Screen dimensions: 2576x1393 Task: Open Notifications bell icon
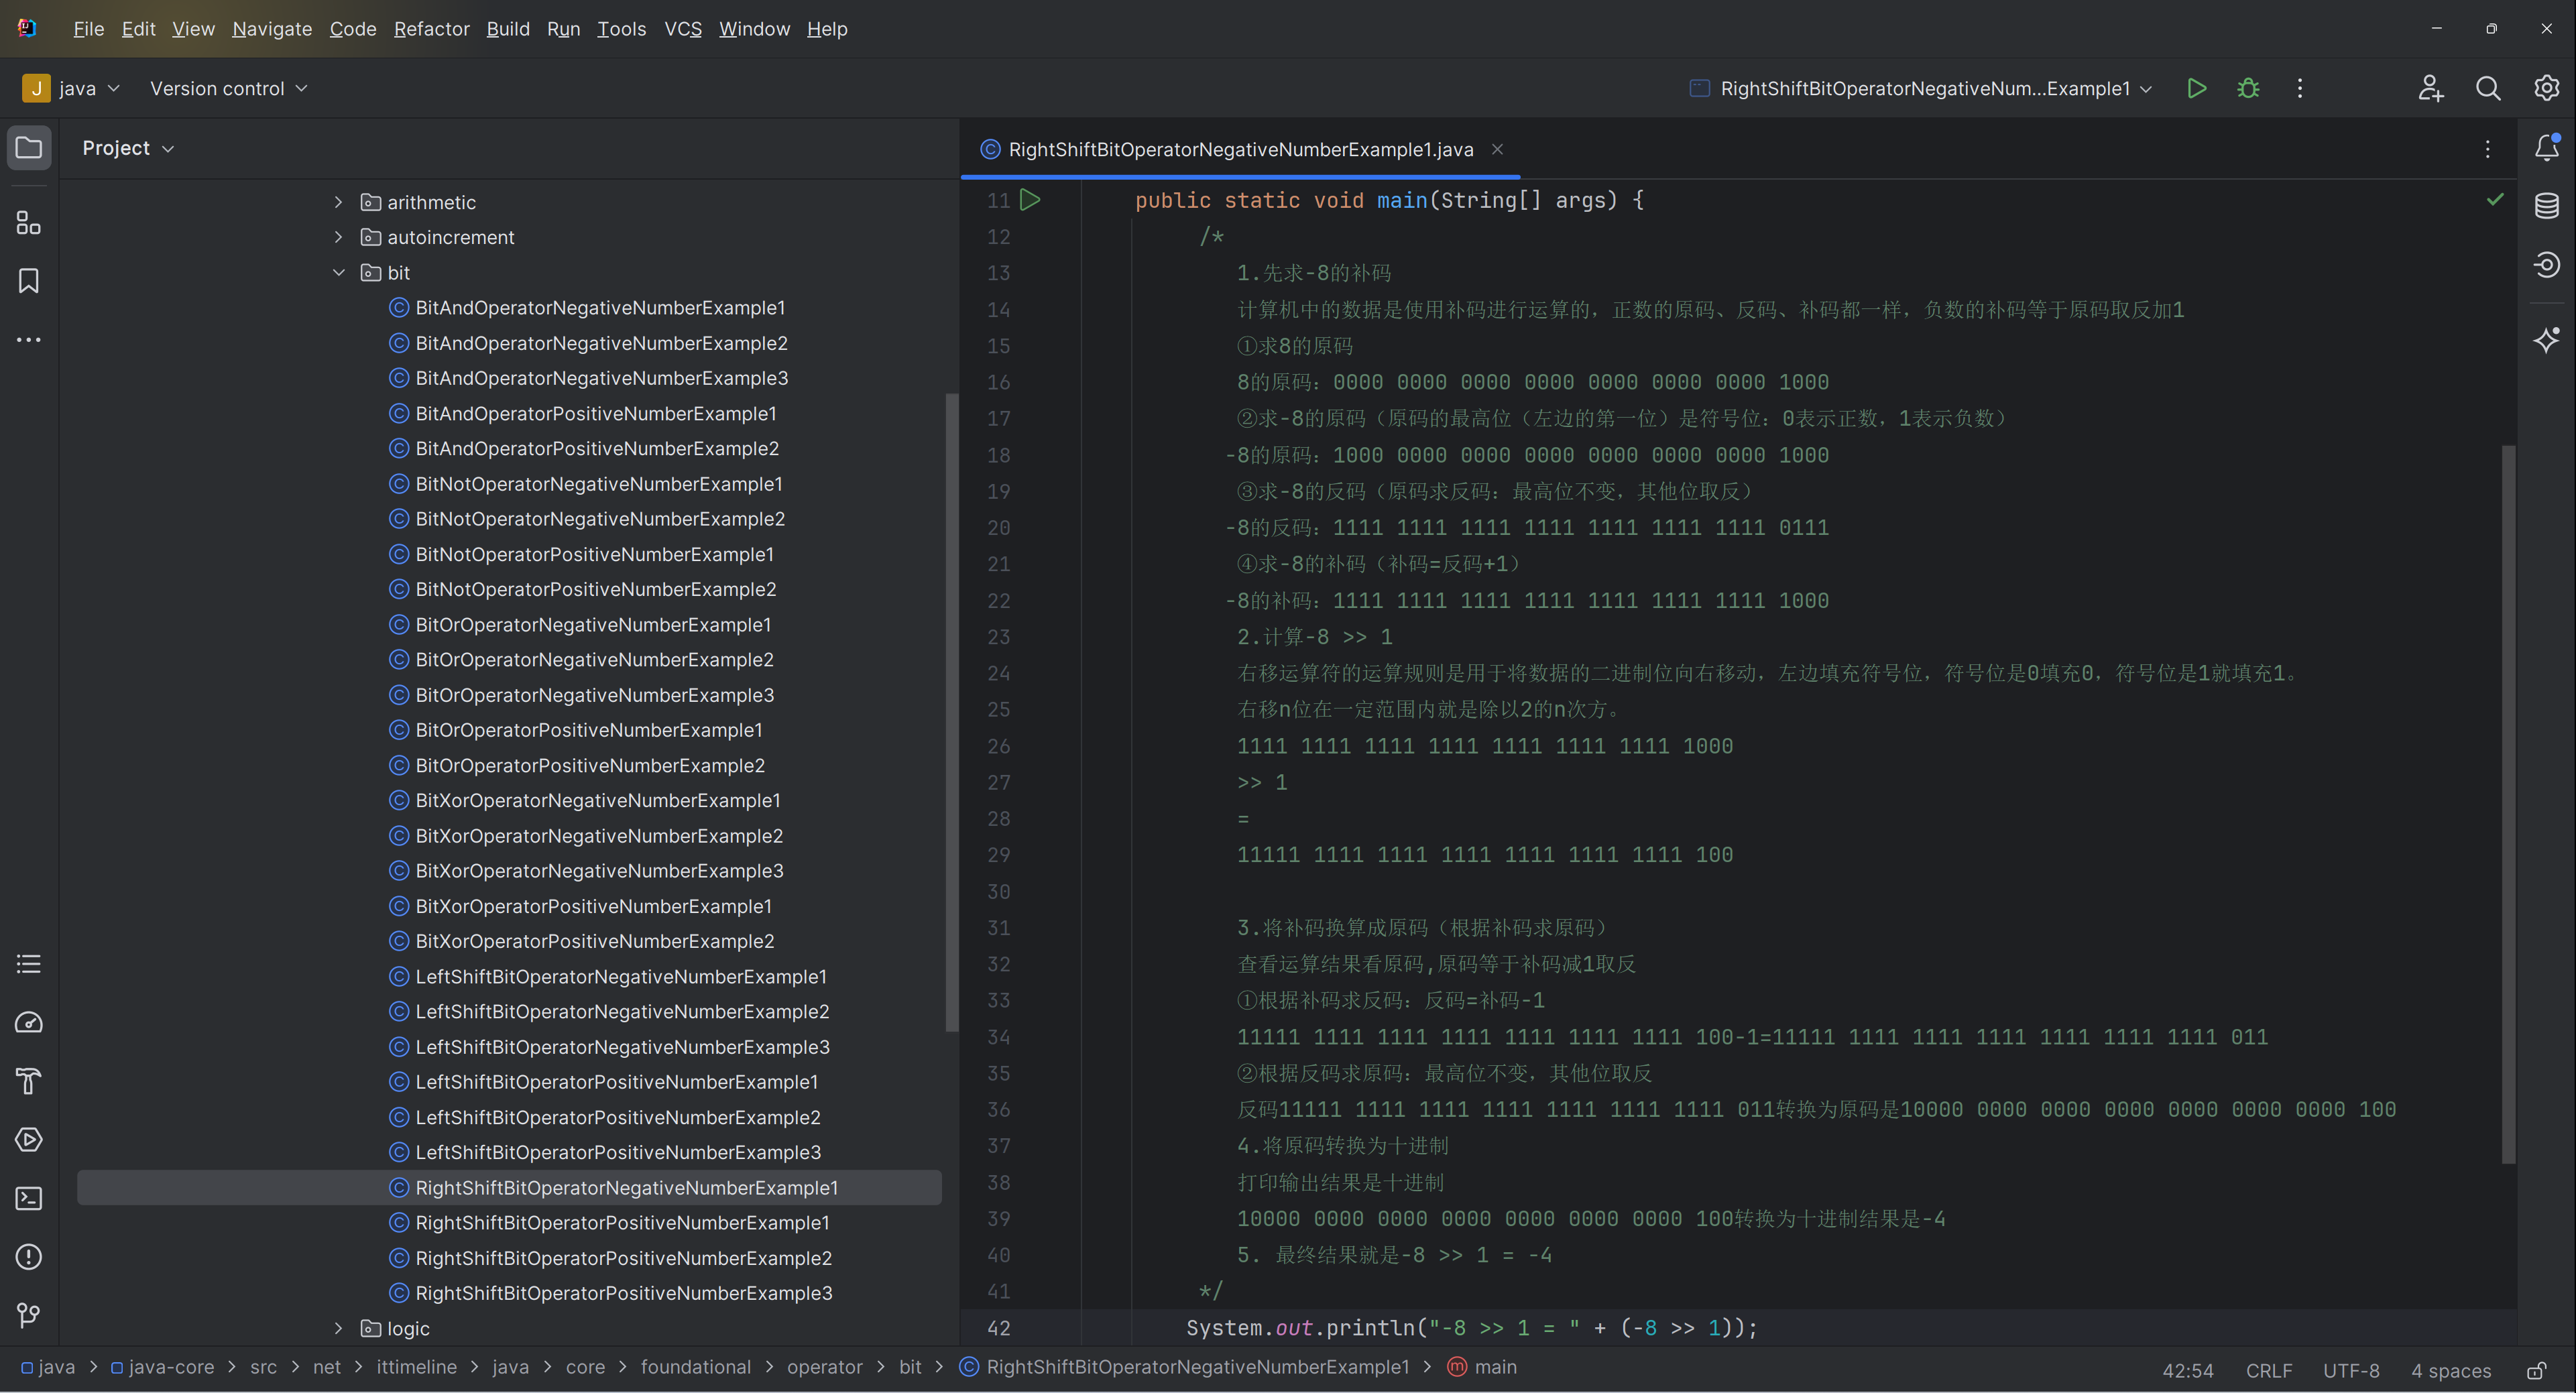click(x=2546, y=148)
